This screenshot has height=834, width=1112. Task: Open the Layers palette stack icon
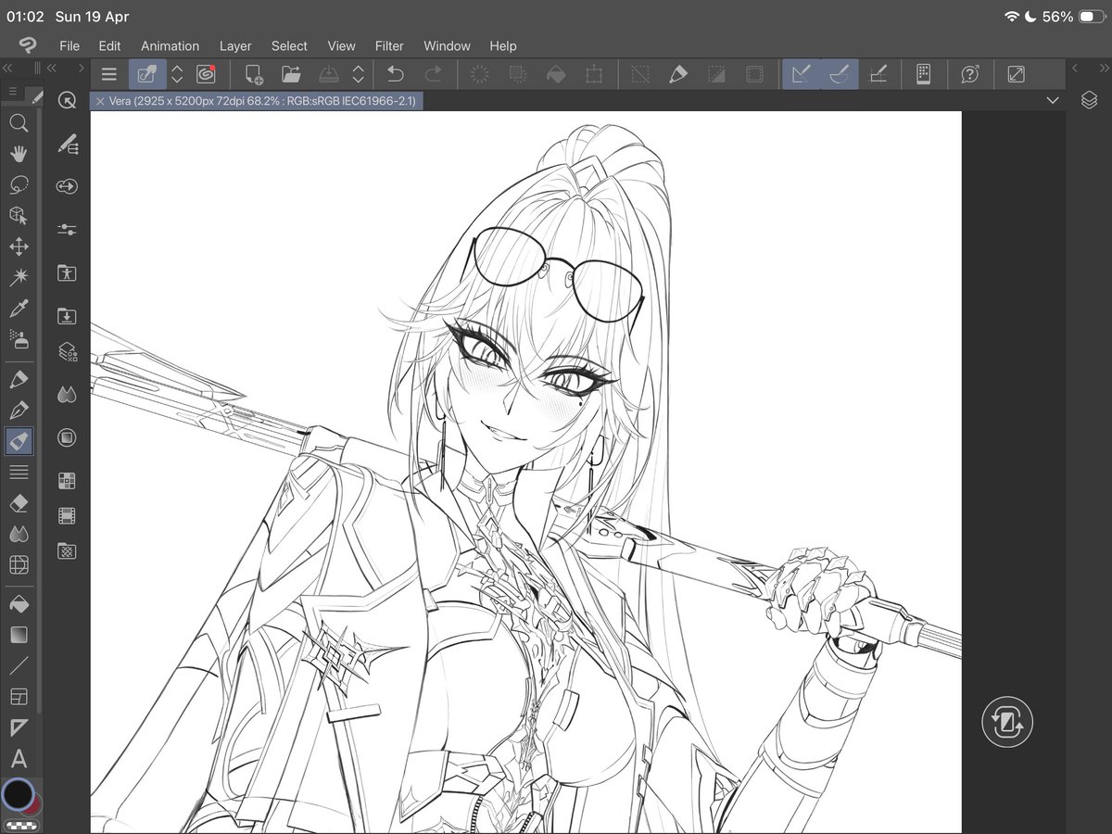pos(1090,100)
